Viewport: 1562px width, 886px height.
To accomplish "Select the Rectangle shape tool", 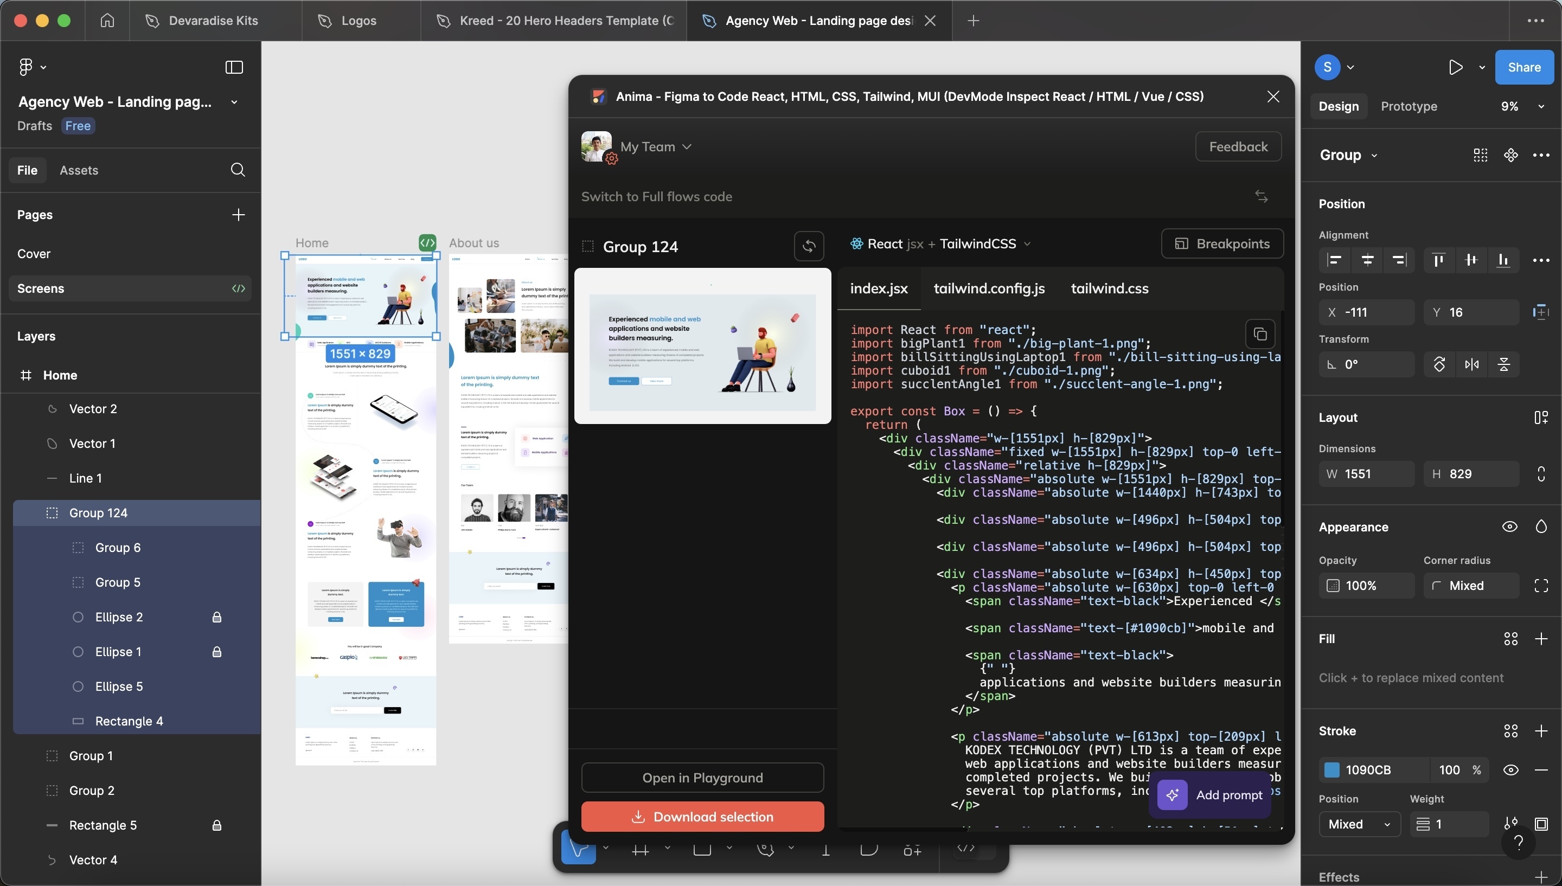I will click(702, 850).
